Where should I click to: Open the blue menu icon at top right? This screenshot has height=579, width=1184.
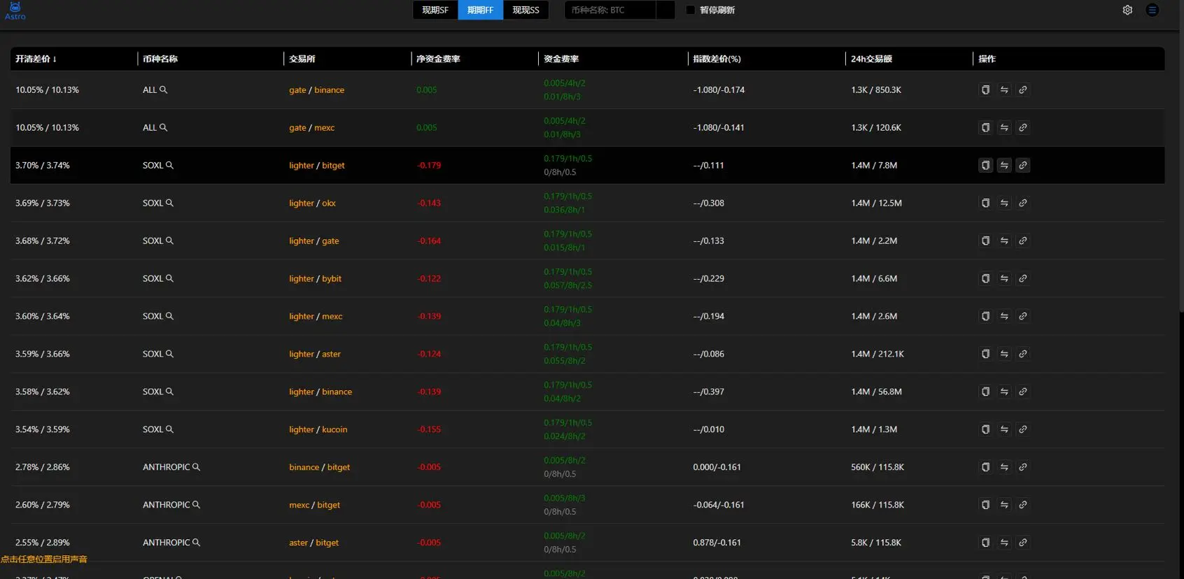1152,10
